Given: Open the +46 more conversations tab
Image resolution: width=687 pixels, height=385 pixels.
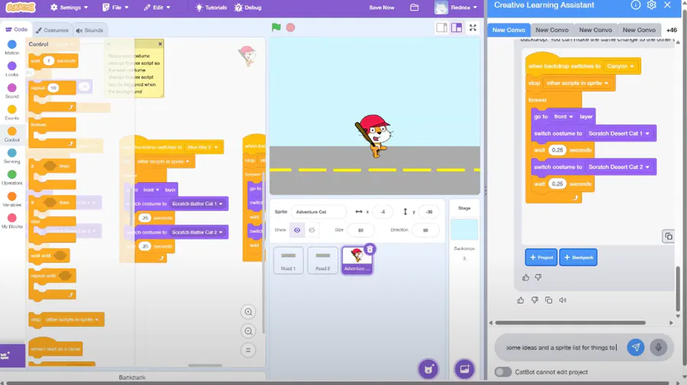Looking at the screenshot, I should point(671,30).
